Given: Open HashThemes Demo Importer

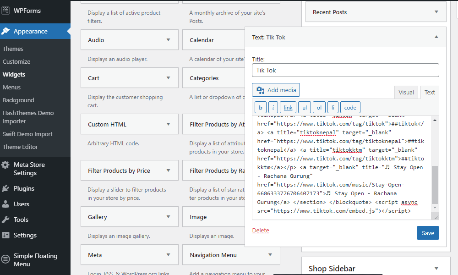Looking at the screenshot, I should (28, 117).
